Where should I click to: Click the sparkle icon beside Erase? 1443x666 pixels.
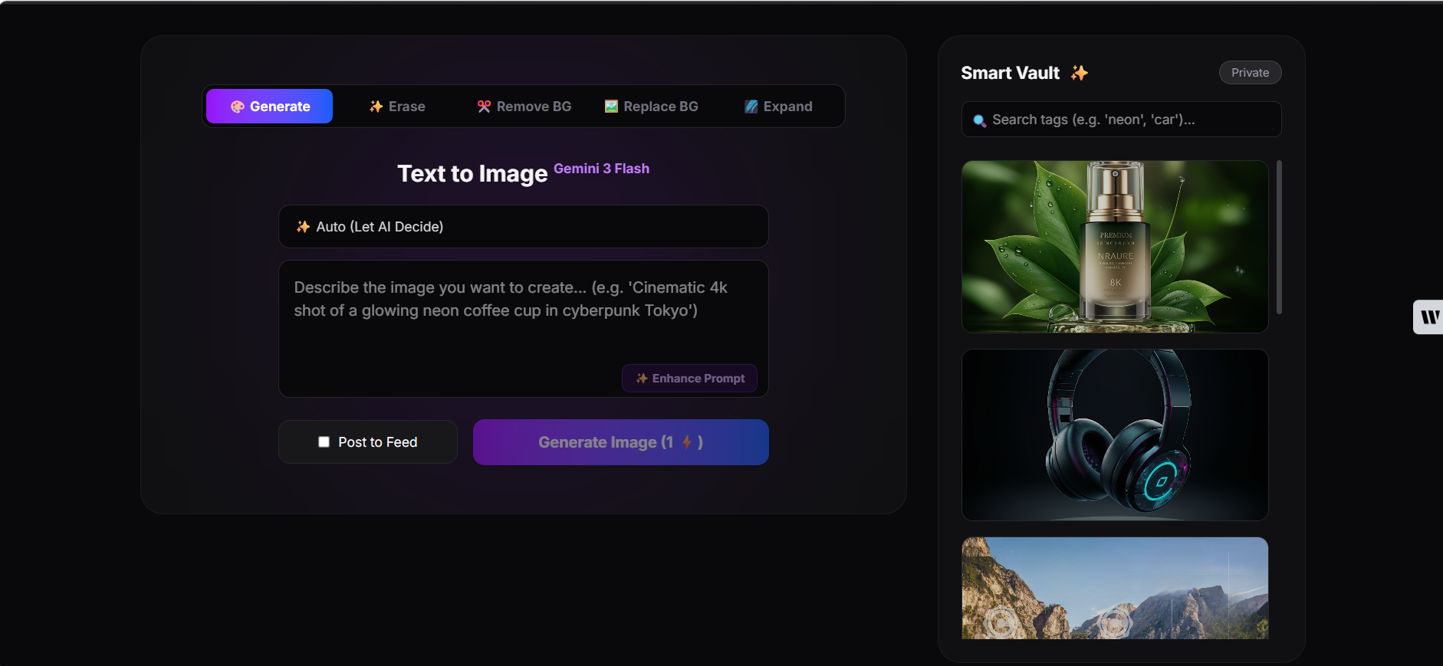(x=376, y=107)
